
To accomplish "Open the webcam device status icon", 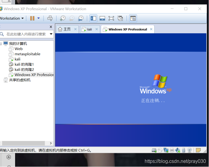I will pos(189,150).
